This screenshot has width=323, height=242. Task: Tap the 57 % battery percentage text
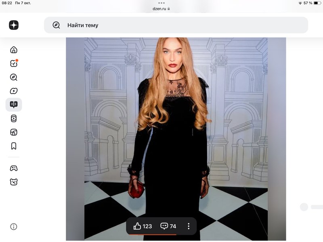point(308,3)
